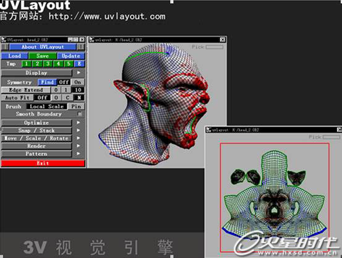342x258 pixels.
Task: Select Tmp slot 2
Action: (37, 64)
